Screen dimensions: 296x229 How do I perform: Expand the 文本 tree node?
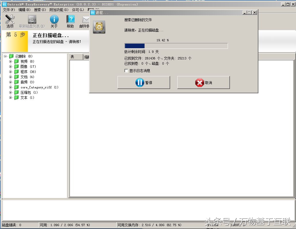coord(10,98)
